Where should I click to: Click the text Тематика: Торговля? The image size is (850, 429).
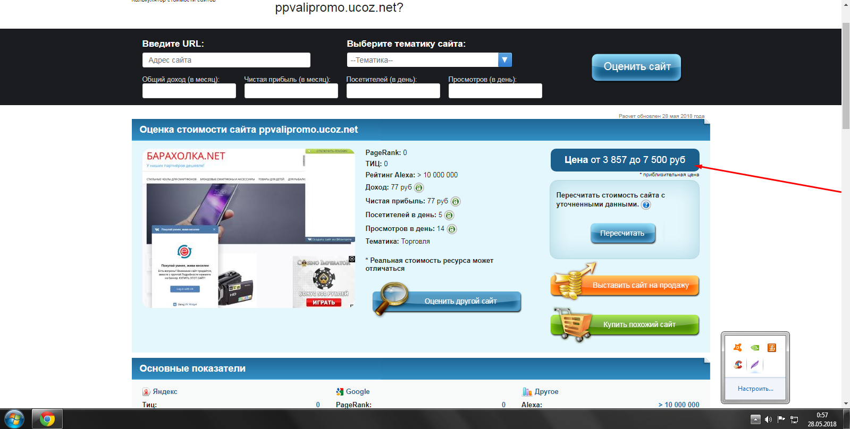(398, 241)
